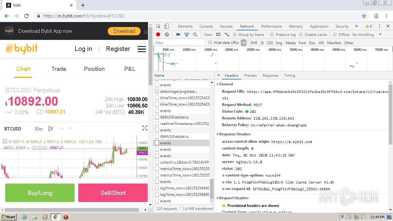Click the pink Sell/Short button
The width and height of the screenshot is (393, 221).
[113, 193]
